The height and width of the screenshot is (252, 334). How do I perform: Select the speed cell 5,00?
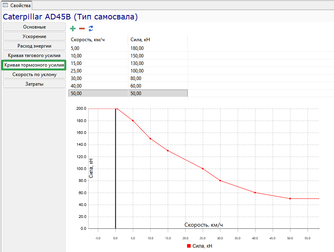coord(98,48)
